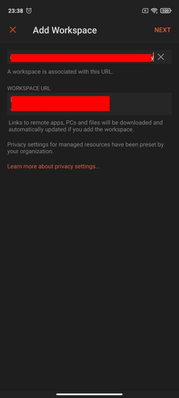This screenshot has width=179, height=398.
Task: Tap the blank space right of Workspace URL value
Action: tap(141, 104)
